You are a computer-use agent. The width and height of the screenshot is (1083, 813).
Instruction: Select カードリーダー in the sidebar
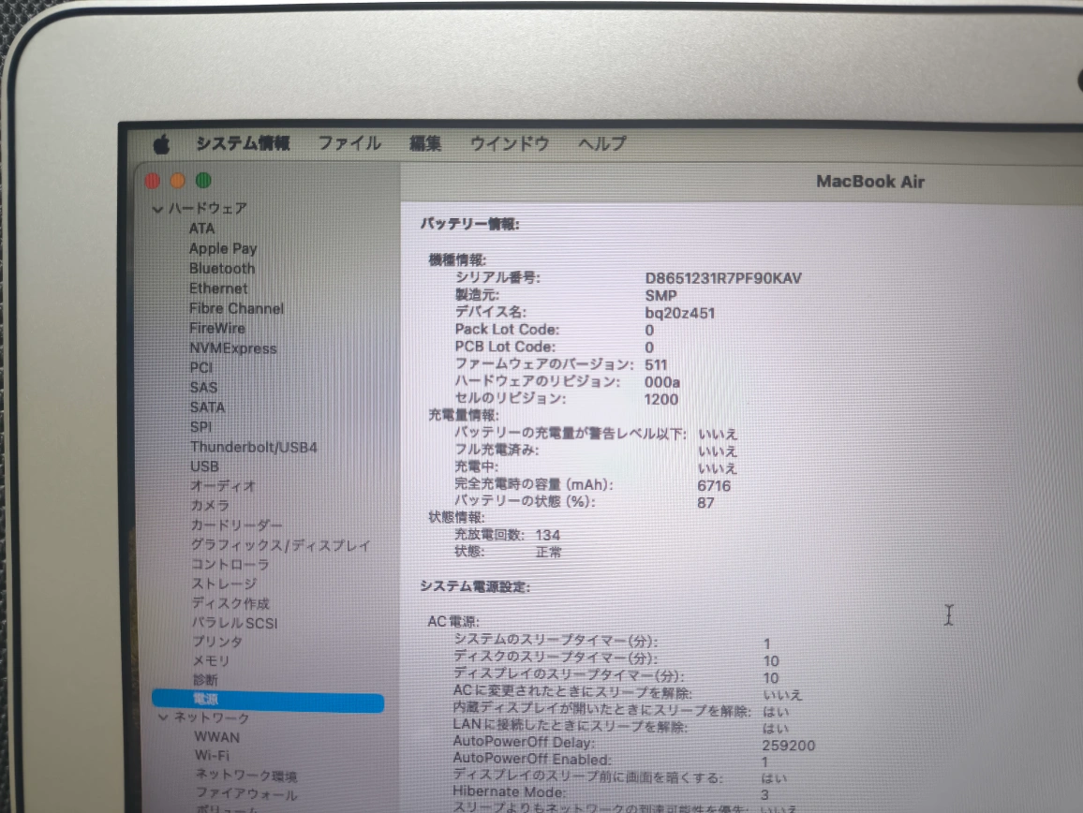[x=236, y=525]
